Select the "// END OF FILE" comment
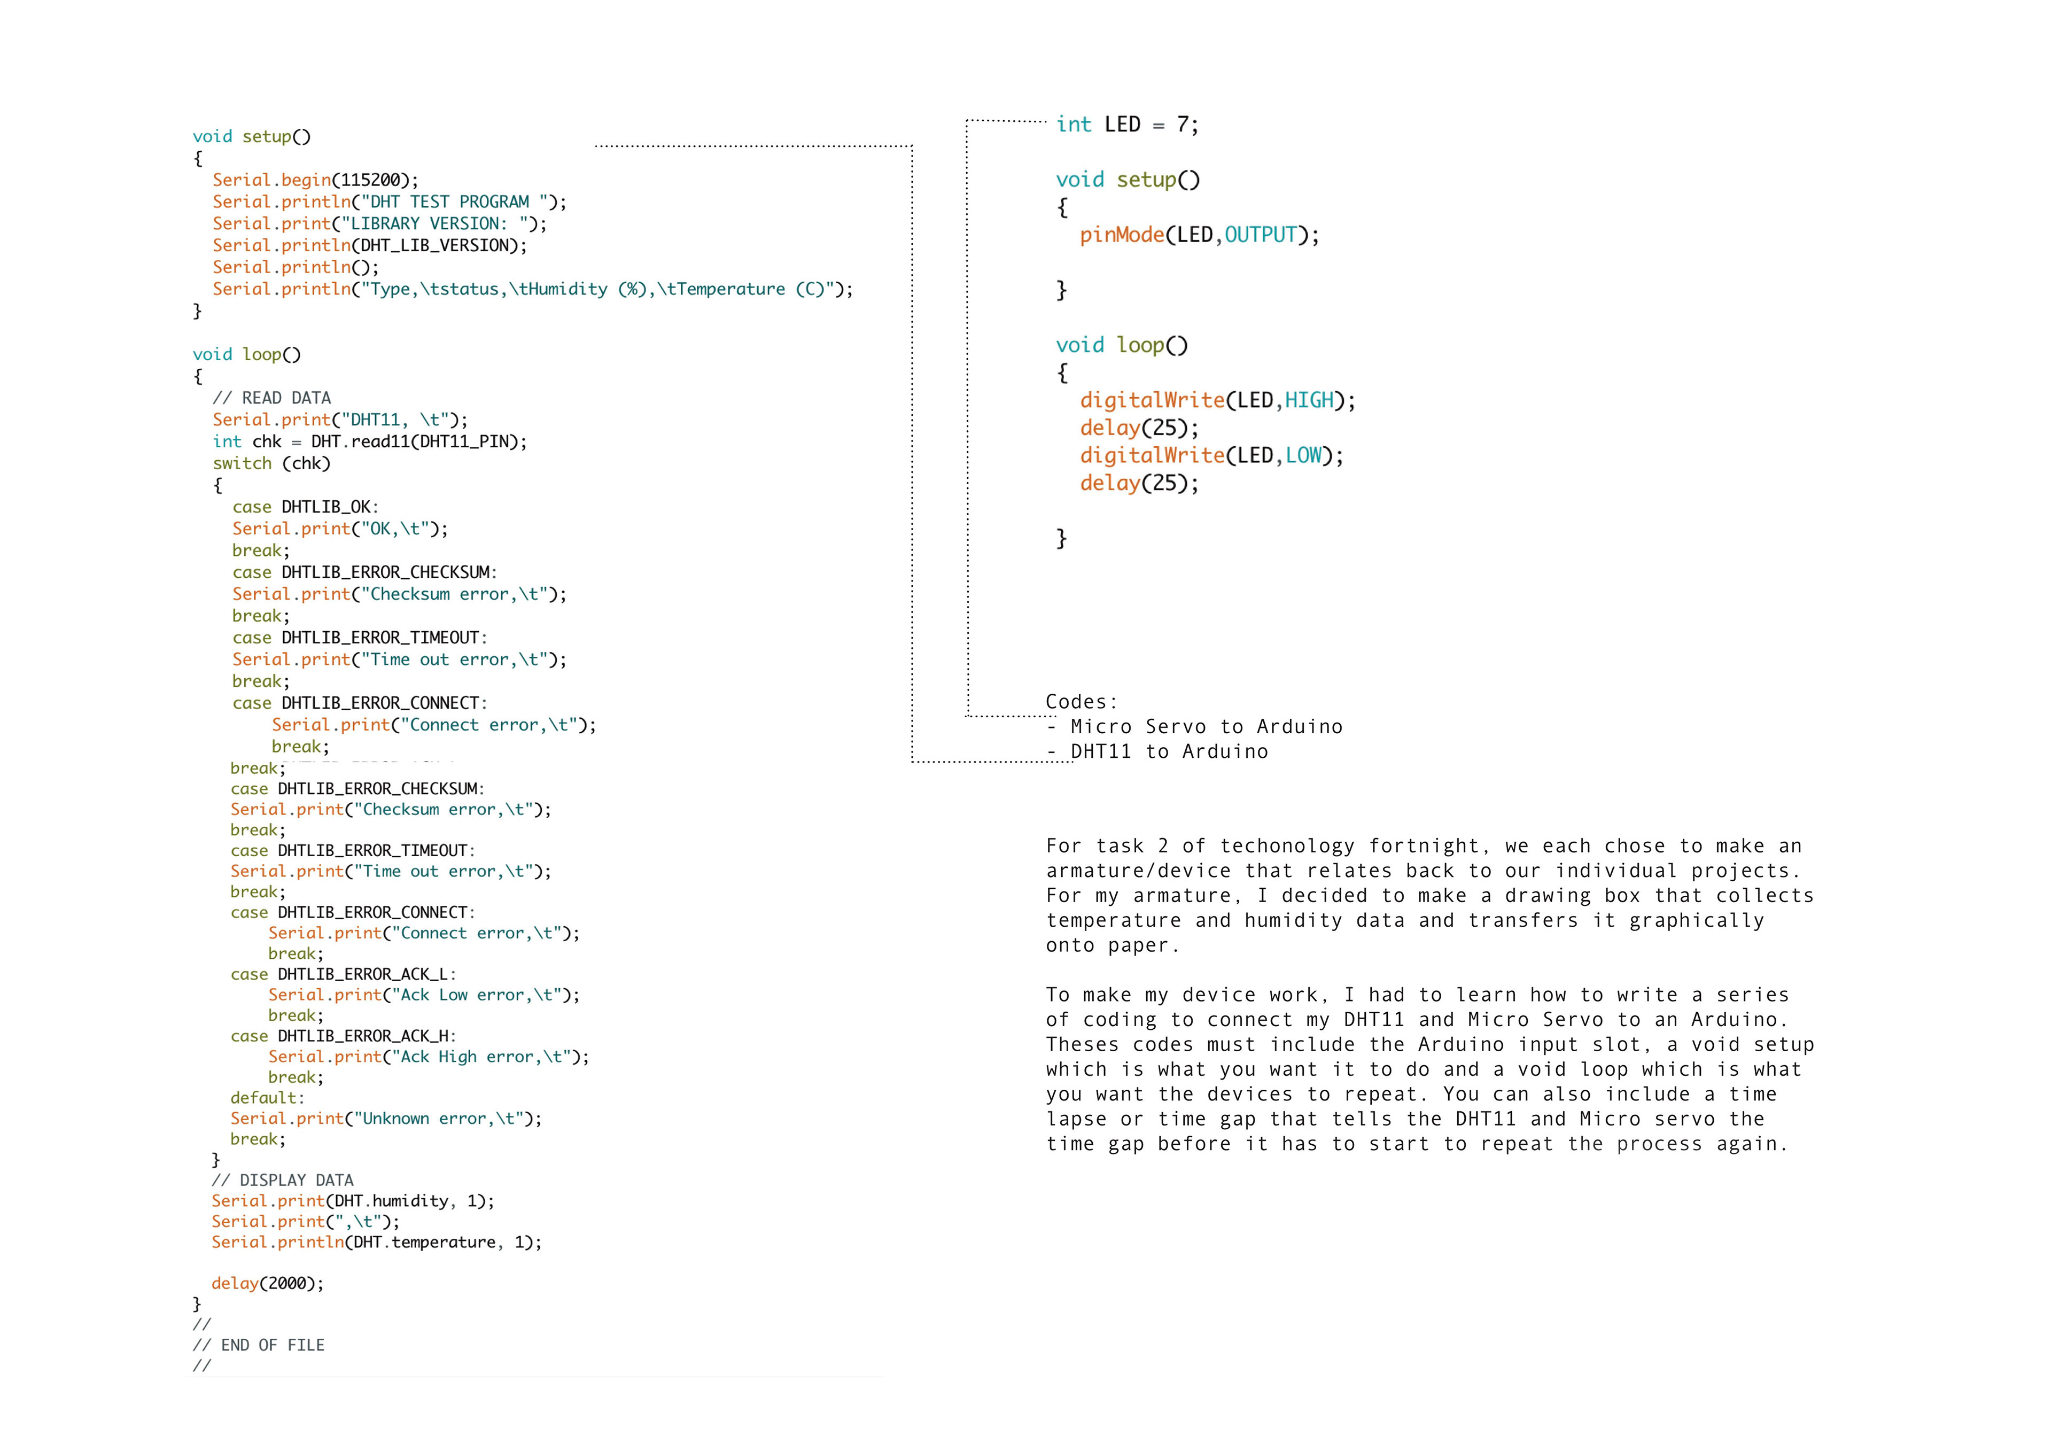The height and width of the screenshot is (1451, 2052). point(259,1345)
